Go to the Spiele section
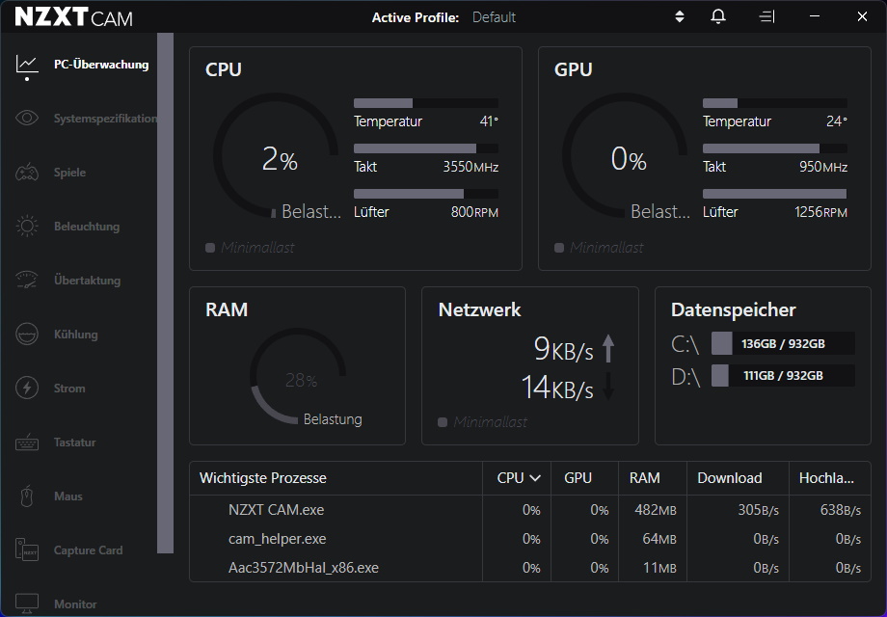This screenshot has width=887, height=617. (x=69, y=173)
